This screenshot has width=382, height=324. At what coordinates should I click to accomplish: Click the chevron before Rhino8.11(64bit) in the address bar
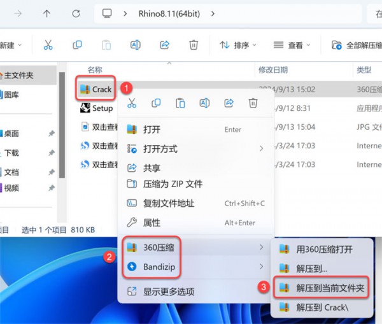(x=125, y=13)
